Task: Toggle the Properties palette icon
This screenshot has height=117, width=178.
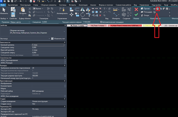Action: pyautogui.click(x=13, y=15)
